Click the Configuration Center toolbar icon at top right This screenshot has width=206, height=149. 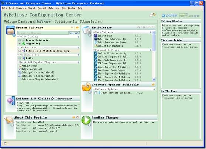pos(153,15)
